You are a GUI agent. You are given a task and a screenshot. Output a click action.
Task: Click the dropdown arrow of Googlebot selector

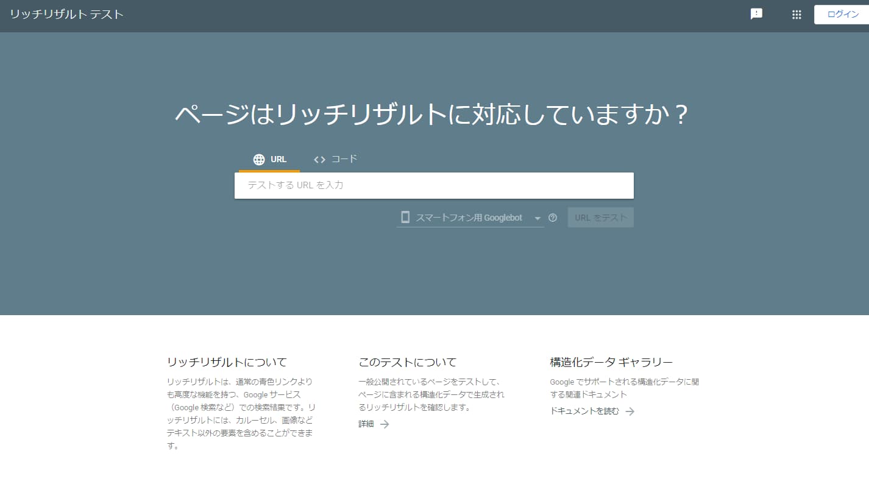point(537,218)
